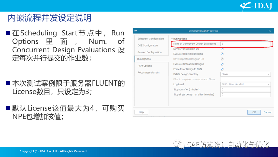Click Num. of Concurrent Design Evaluations field
The width and height of the screenshot is (278, 157).
246,44
